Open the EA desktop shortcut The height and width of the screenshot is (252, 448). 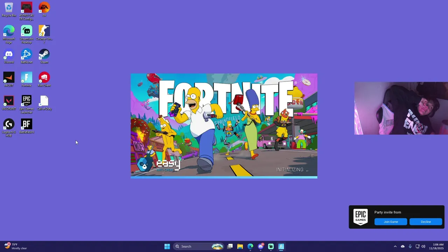click(x=44, y=9)
